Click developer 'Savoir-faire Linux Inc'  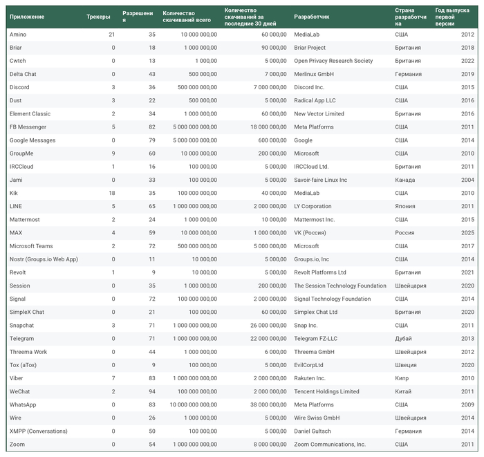click(320, 180)
